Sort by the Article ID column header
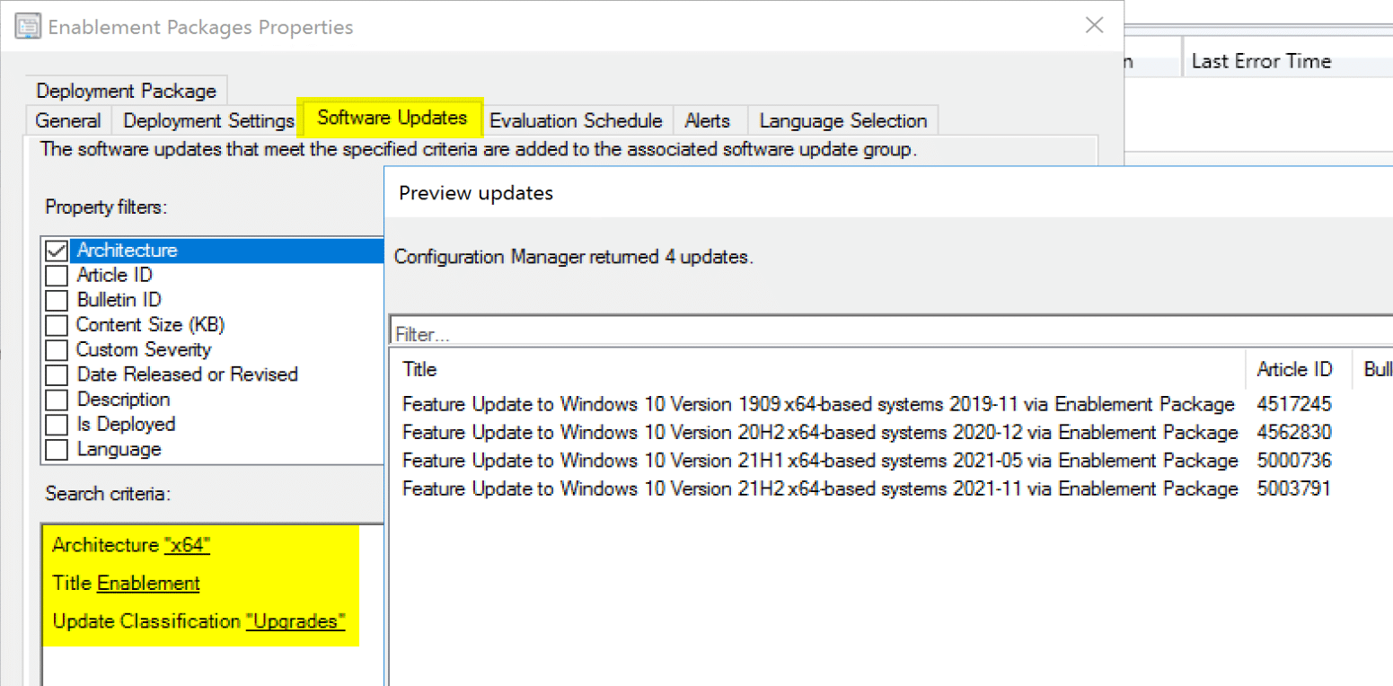The image size is (1393, 686). 1294,369
